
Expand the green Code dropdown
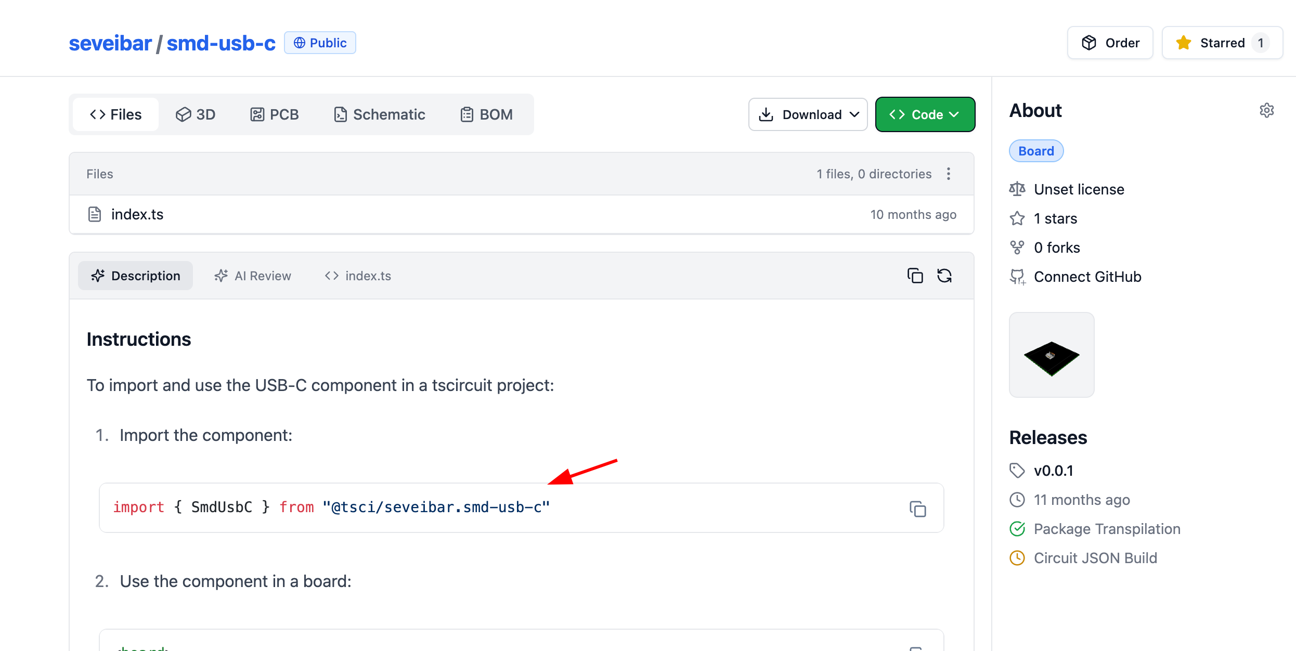(x=925, y=114)
